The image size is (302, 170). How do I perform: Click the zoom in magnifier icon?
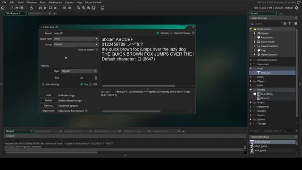89,8
